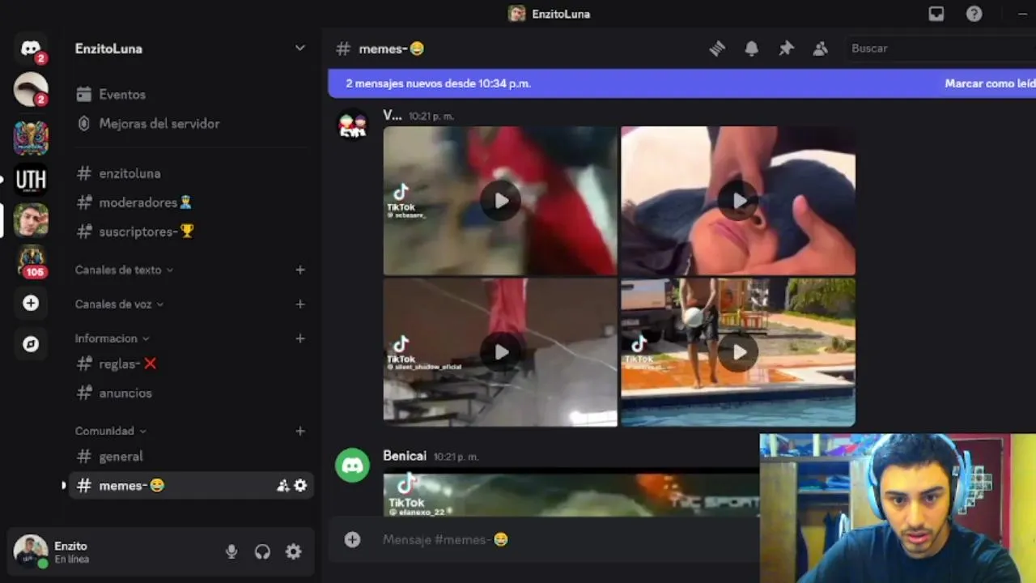Screen dimensions: 1036x583
Task: Toggle headphones deafen button
Action: [262, 551]
